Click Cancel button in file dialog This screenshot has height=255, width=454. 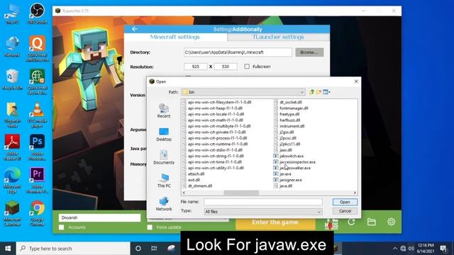(345, 211)
